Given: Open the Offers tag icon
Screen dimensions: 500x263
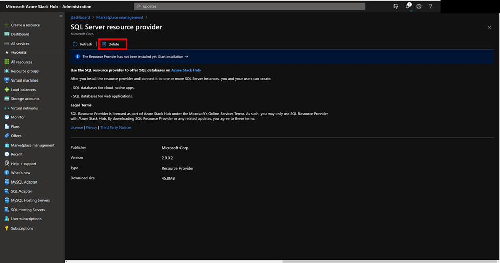Looking at the screenshot, I should pyautogui.click(x=6, y=136).
